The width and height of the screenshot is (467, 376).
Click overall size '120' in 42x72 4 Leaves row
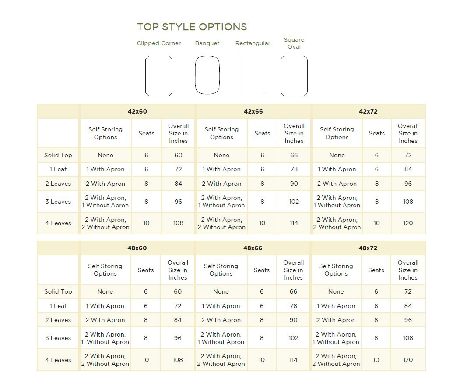click(408, 223)
